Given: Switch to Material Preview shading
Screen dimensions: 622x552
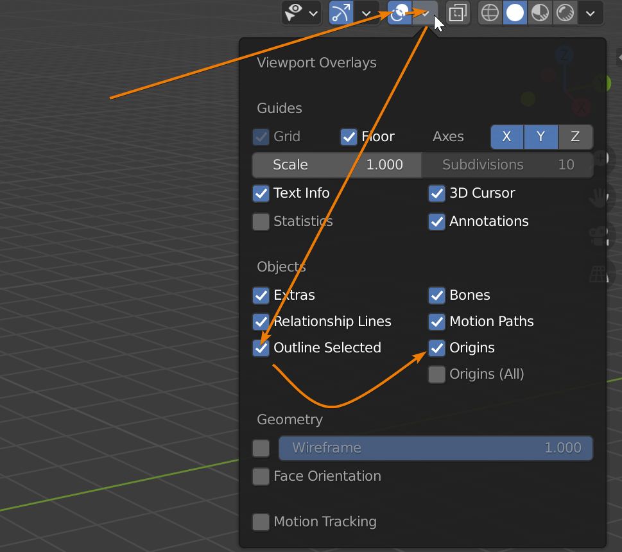Looking at the screenshot, I should [x=540, y=13].
